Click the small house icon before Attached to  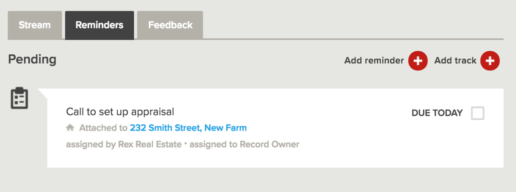click(70, 127)
